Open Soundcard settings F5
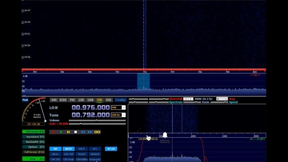The width and height of the screenshot is (288, 162). coord(33,137)
